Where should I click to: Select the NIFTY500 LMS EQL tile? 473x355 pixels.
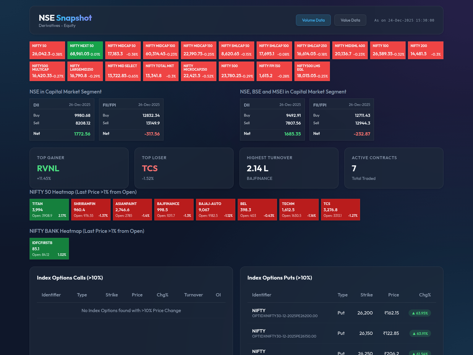click(x=312, y=71)
